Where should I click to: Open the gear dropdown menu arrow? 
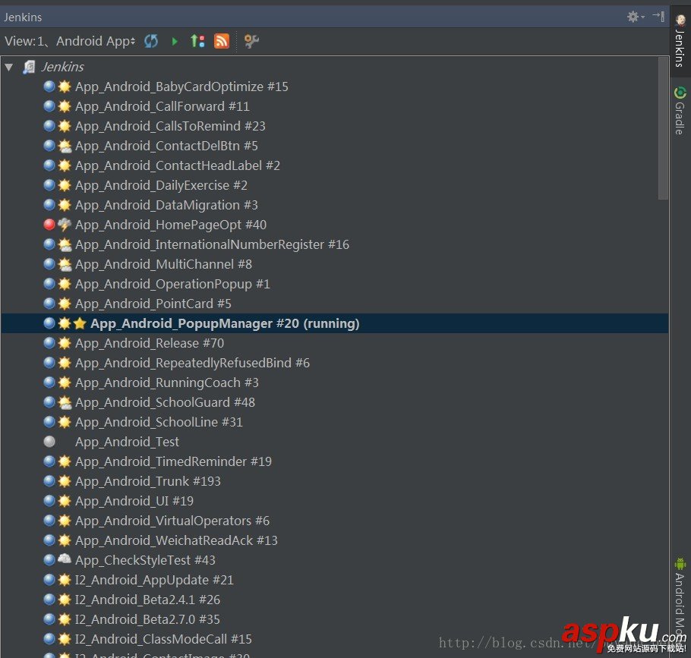(x=642, y=17)
